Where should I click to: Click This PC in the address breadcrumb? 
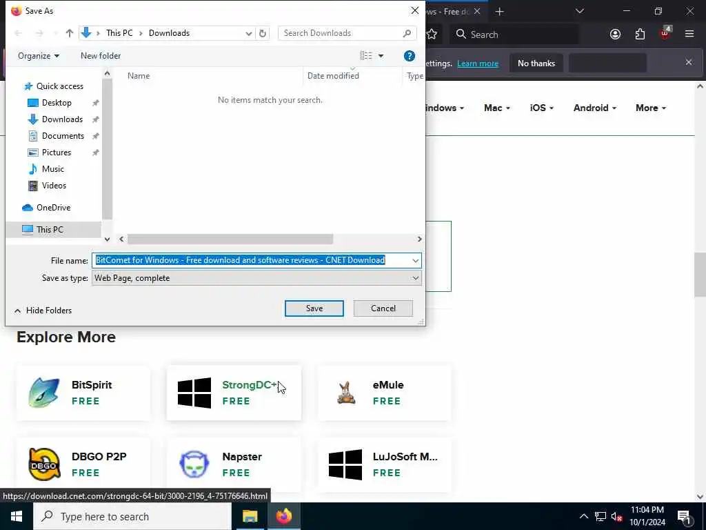(119, 33)
